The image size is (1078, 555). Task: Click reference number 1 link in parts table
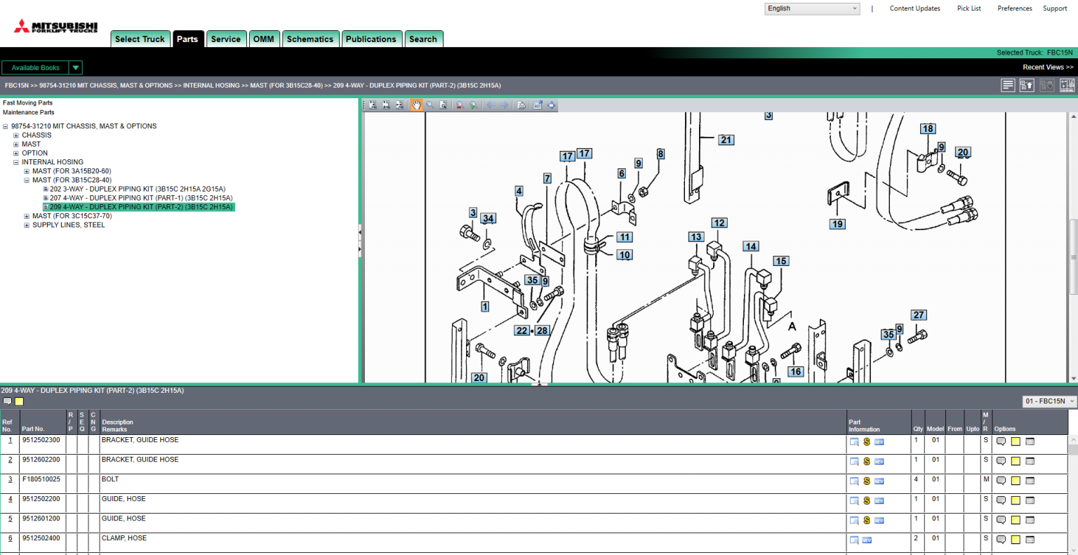point(10,441)
